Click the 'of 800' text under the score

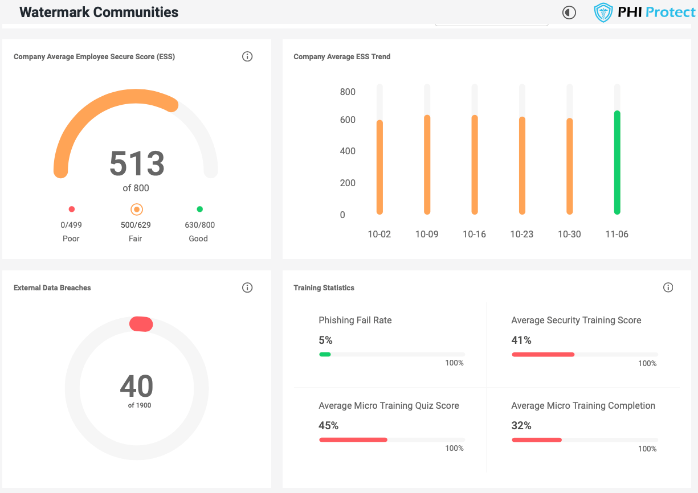coord(136,188)
